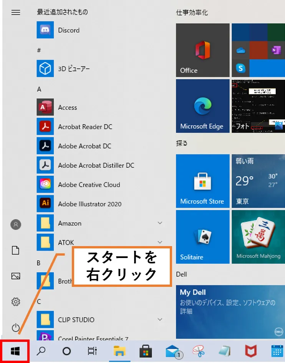Open taskbar search magnifier

[x=41, y=351]
